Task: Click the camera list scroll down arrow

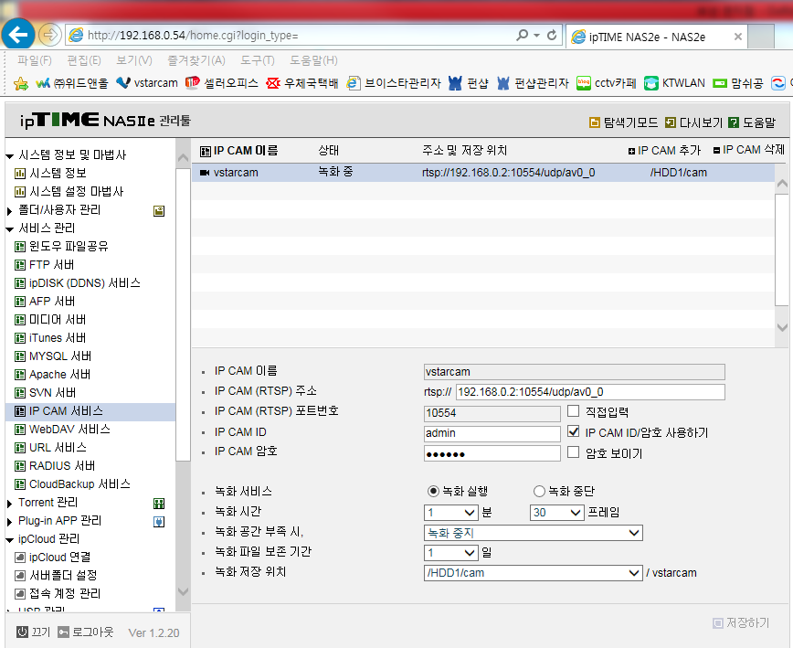Action: coord(782,327)
